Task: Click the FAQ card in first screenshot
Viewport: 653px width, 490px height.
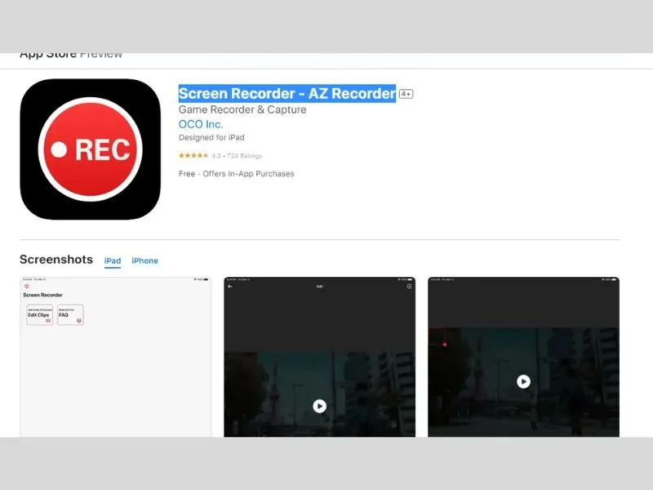Action: tap(70, 315)
